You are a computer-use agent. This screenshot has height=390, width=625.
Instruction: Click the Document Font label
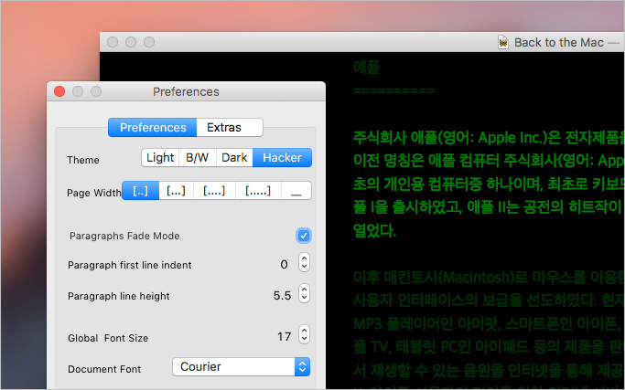pyautogui.click(x=104, y=369)
